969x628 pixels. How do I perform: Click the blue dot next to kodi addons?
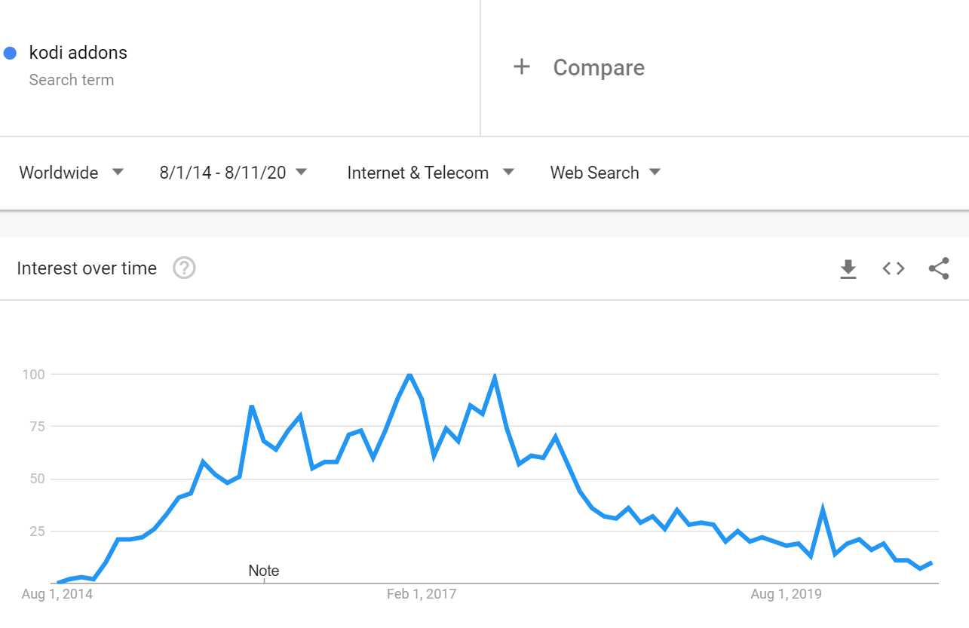point(11,53)
